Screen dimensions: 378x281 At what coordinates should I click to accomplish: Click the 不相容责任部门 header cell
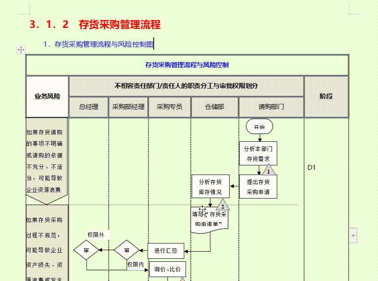click(x=186, y=86)
